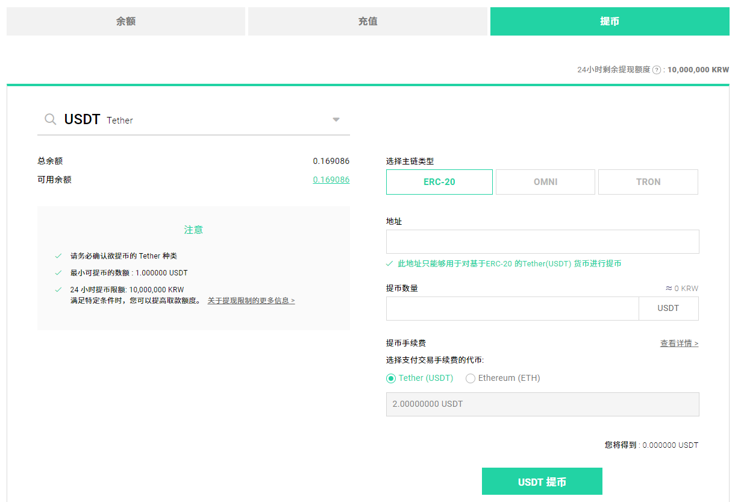Click the ERC-20 address restriction notice text

(x=510, y=264)
